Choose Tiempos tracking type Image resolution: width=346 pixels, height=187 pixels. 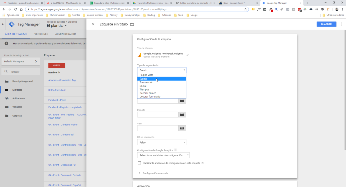162,90
